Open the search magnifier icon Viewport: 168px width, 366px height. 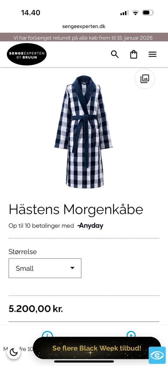(115, 54)
